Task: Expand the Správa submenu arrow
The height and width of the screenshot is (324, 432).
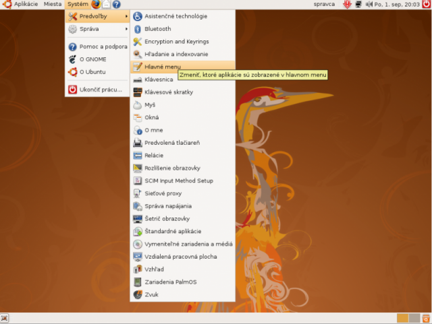Action: 126,29
